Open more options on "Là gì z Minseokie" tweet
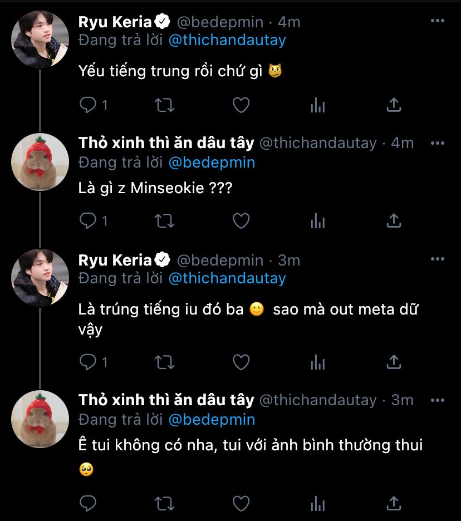This screenshot has height=521, width=461. 438,142
